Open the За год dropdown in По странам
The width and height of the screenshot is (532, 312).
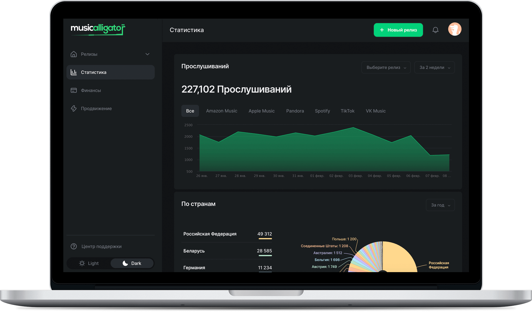pos(440,205)
